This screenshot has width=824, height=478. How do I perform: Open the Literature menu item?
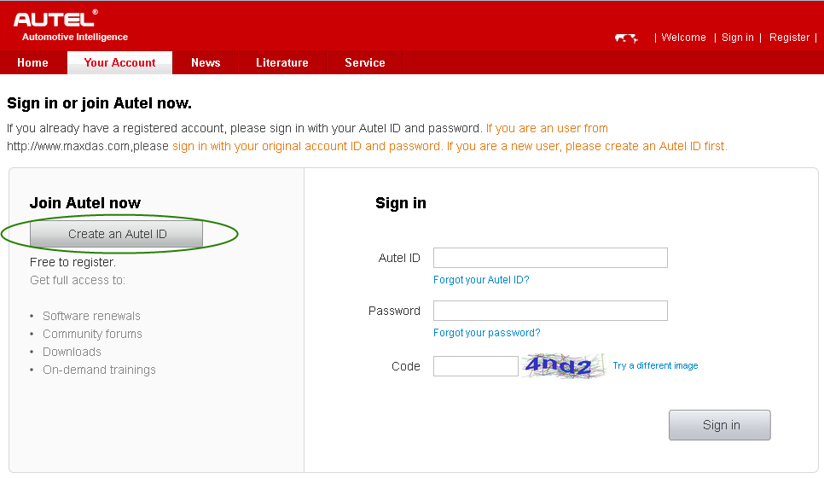tap(282, 62)
